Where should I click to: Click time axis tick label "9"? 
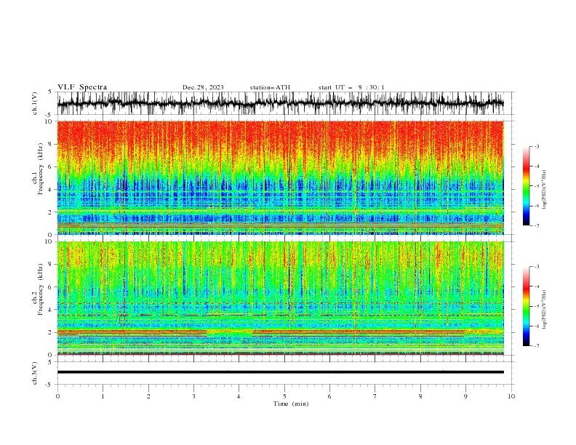[x=465, y=396]
